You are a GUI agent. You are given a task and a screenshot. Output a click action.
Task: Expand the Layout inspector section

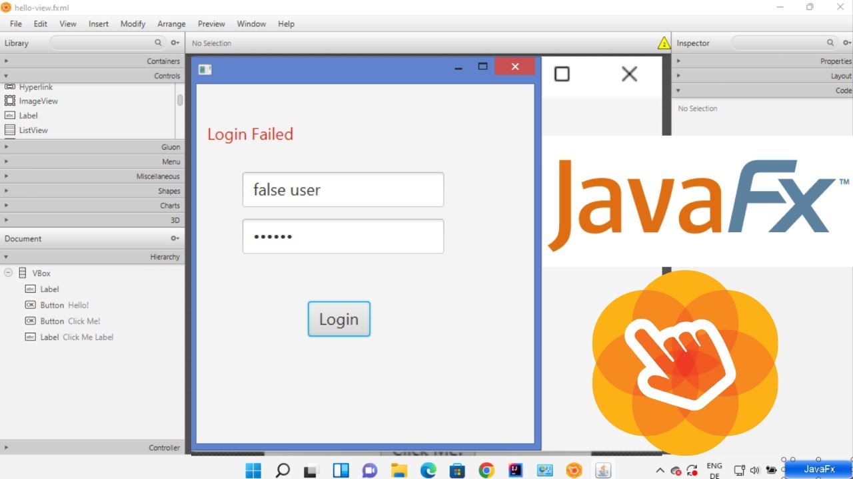coord(762,76)
